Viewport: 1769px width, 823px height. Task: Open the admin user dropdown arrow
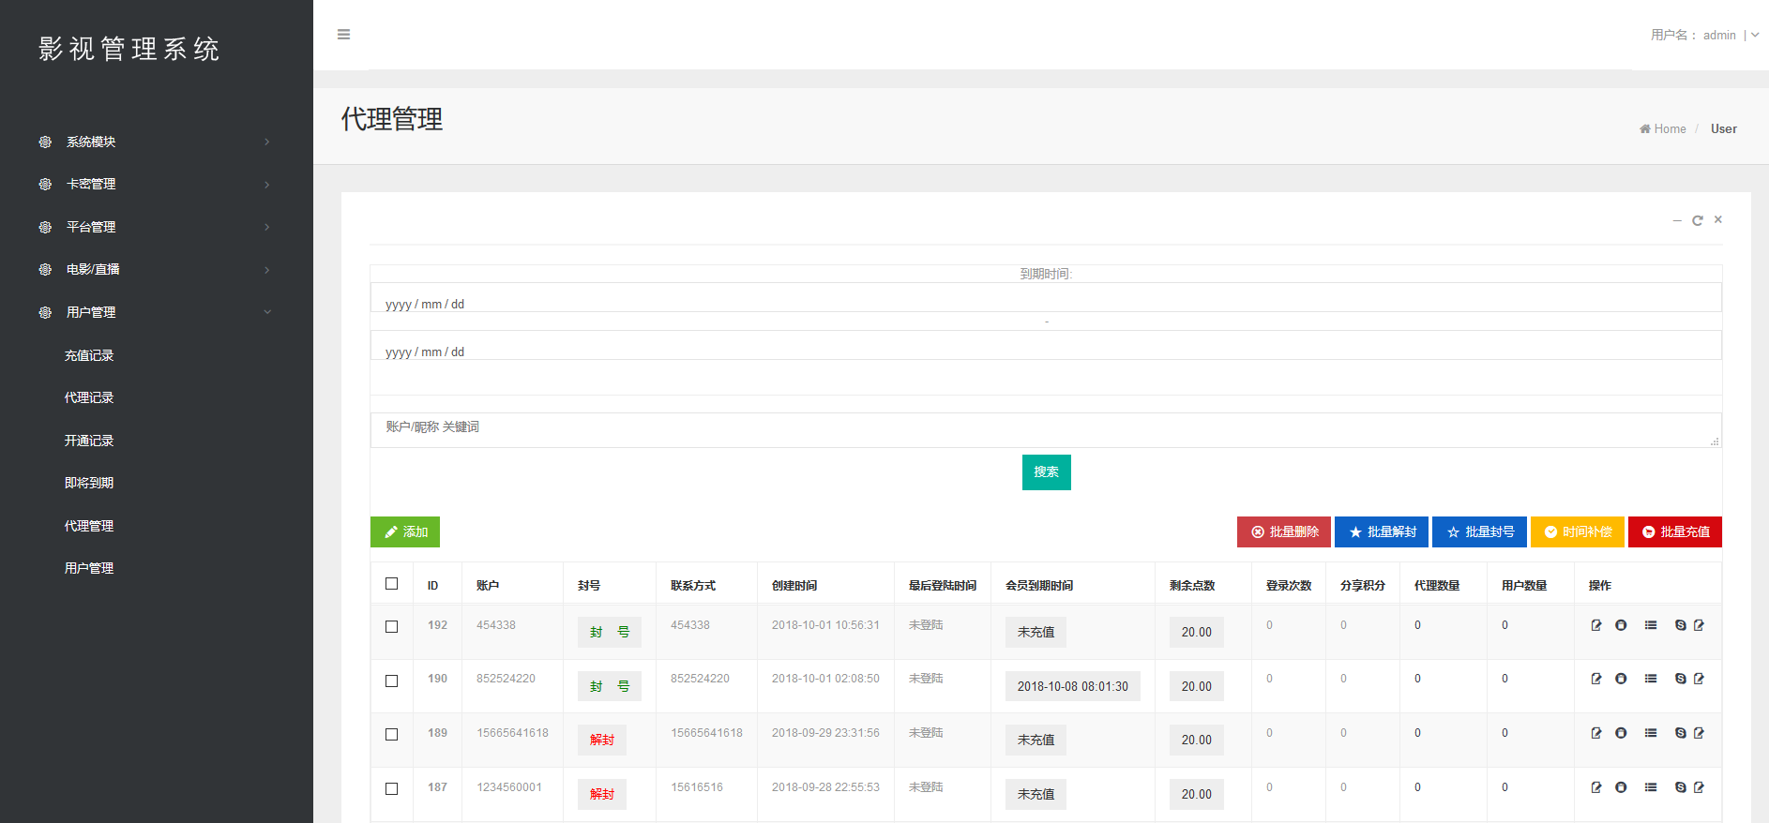(1755, 36)
